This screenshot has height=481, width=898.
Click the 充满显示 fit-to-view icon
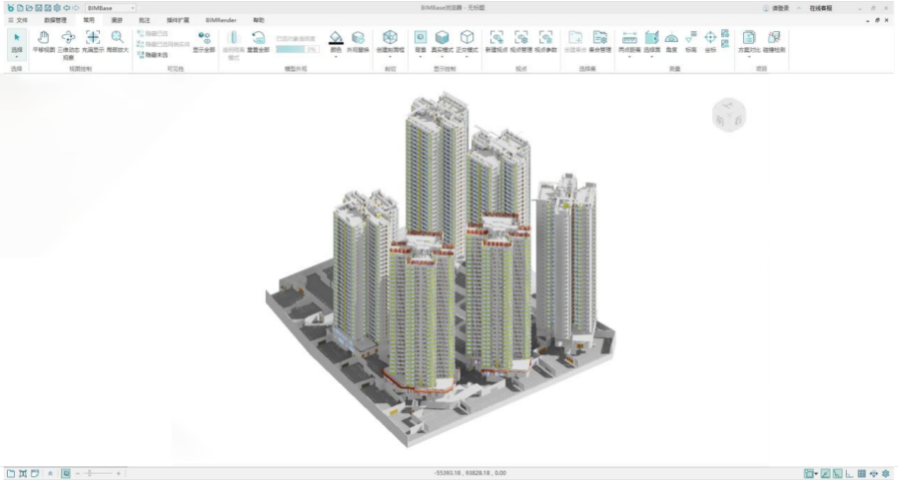(x=93, y=40)
